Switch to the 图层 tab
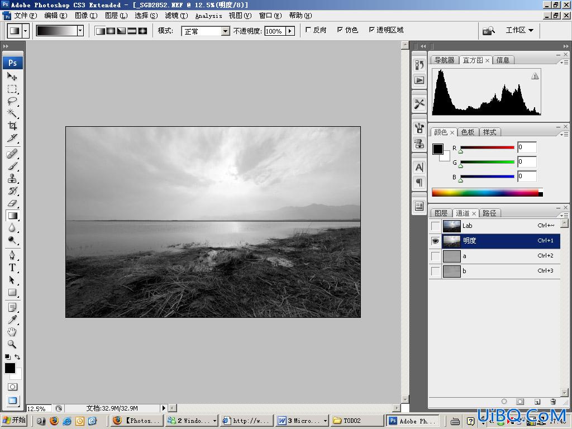Image resolution: width=572 pixels, height=429 pixels. (x=441, y=213)
